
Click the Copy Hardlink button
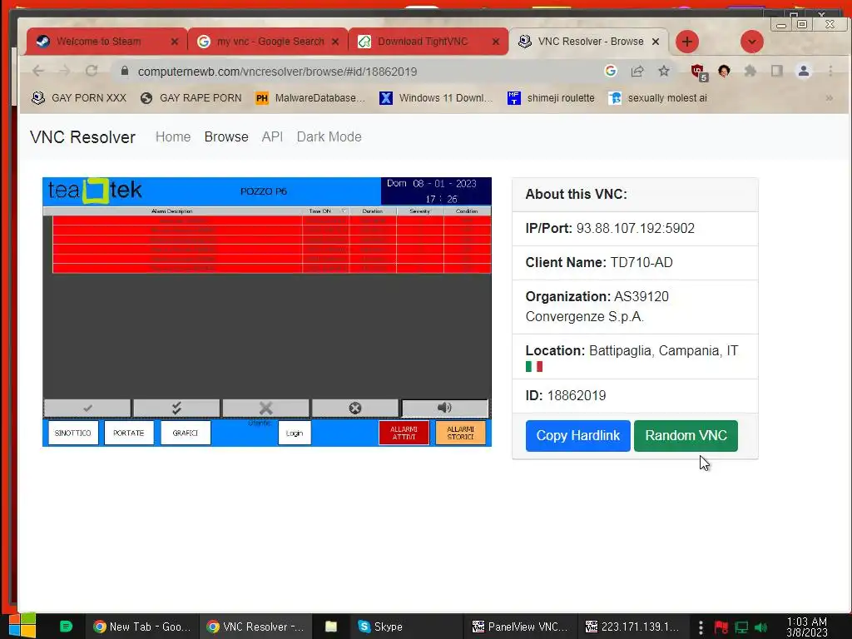(x=577, y=436)
